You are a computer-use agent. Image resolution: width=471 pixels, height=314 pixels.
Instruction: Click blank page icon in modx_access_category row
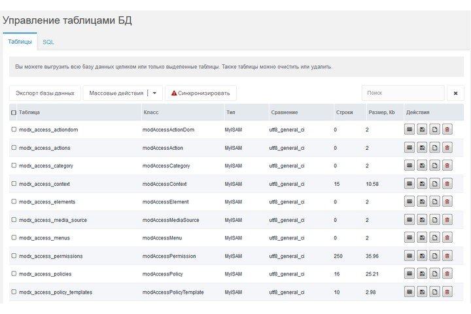click(x=434, y=166)
